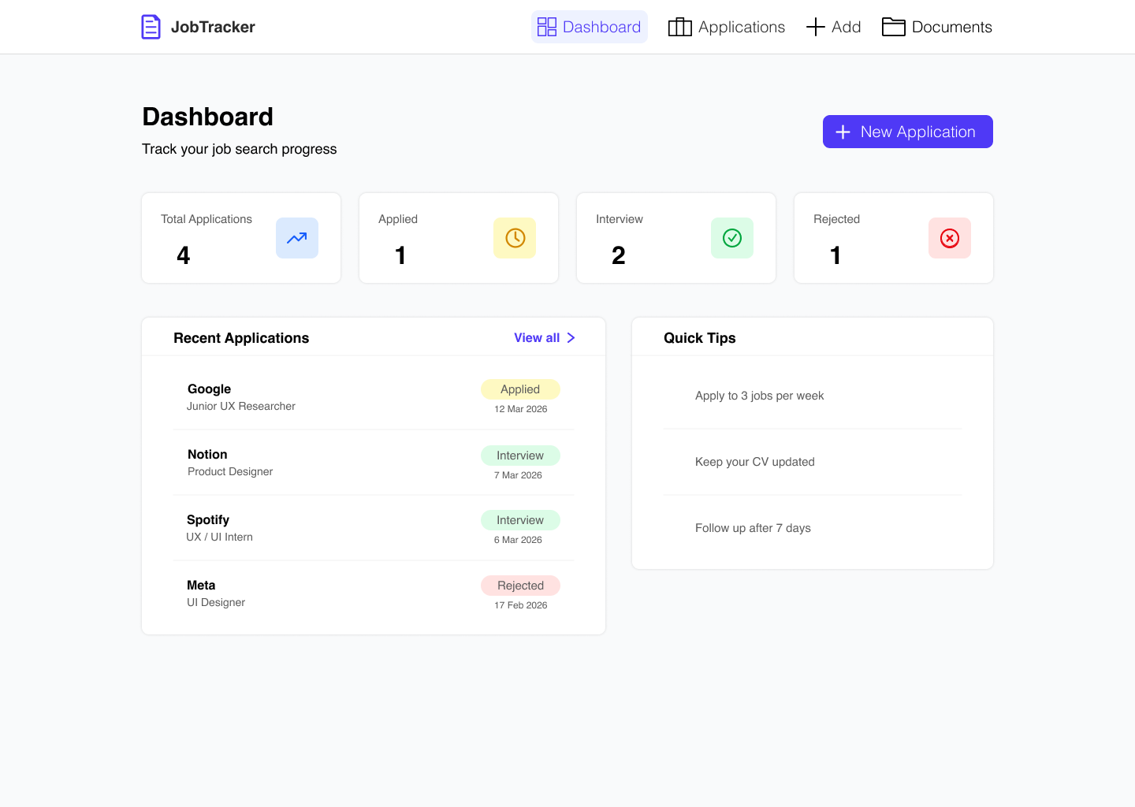Viewport: 1135px width, 807px height.
Task: Click the folder icon next to Documents
Action: (x=893, y=26)
